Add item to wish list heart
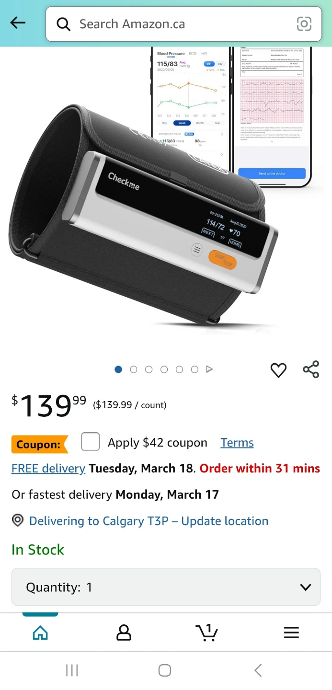332x690 pixels. [278, 370]
